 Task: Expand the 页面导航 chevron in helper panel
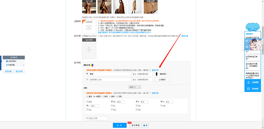pyautogui.click(x=23, y=65)
